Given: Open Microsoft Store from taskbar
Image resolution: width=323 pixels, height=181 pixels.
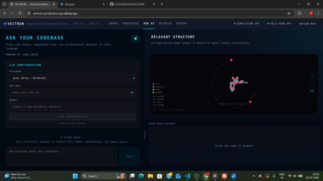Looking at the screenshot, I should coord(159,176).
